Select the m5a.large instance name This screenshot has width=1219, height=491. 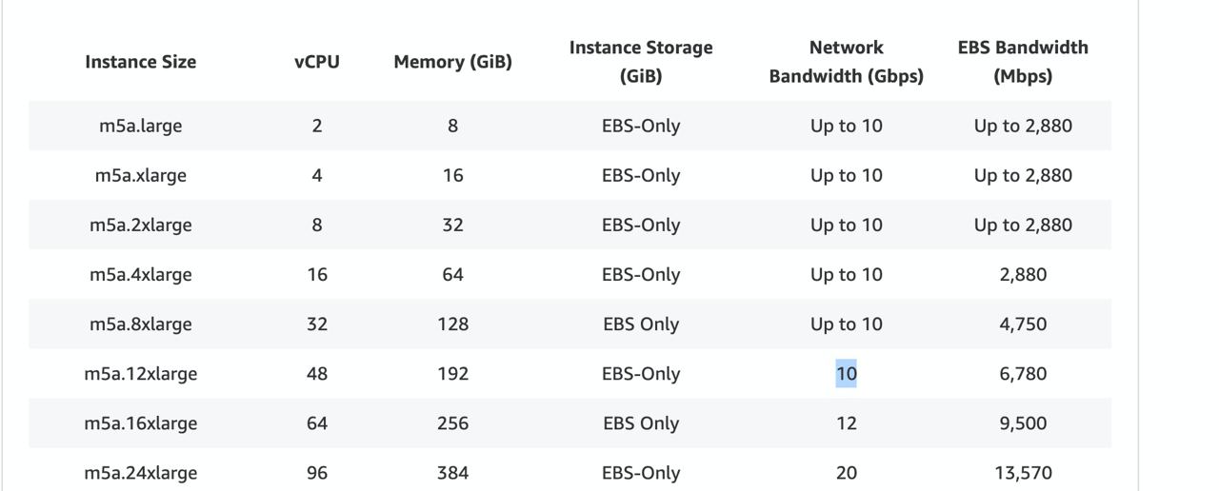tap(140, 126)
